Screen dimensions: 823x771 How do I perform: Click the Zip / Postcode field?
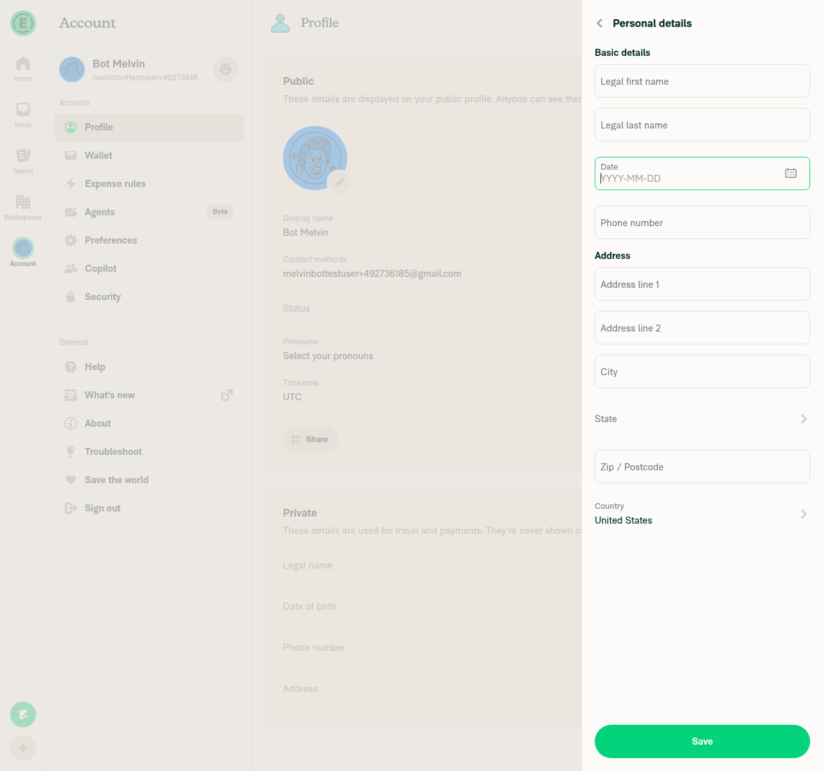[702, 466]
